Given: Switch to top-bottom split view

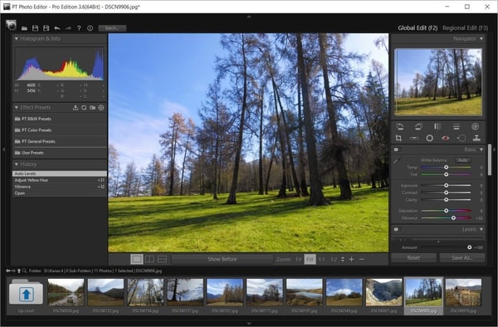Looking at the screenshot, I should [163, 260].
